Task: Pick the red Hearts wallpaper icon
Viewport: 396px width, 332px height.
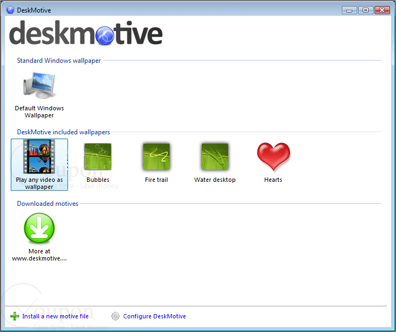Action: coord(273,157)
